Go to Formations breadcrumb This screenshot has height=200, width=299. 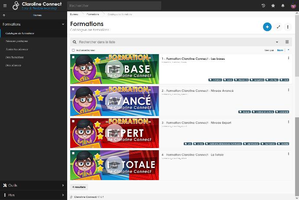[x=93, y=14]
